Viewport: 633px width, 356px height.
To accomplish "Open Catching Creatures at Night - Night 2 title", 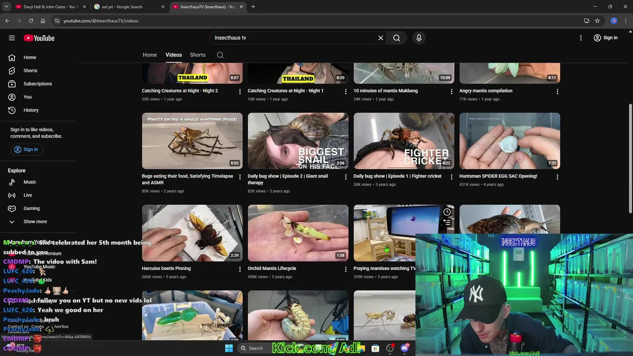I will click(x=180, y=91).
